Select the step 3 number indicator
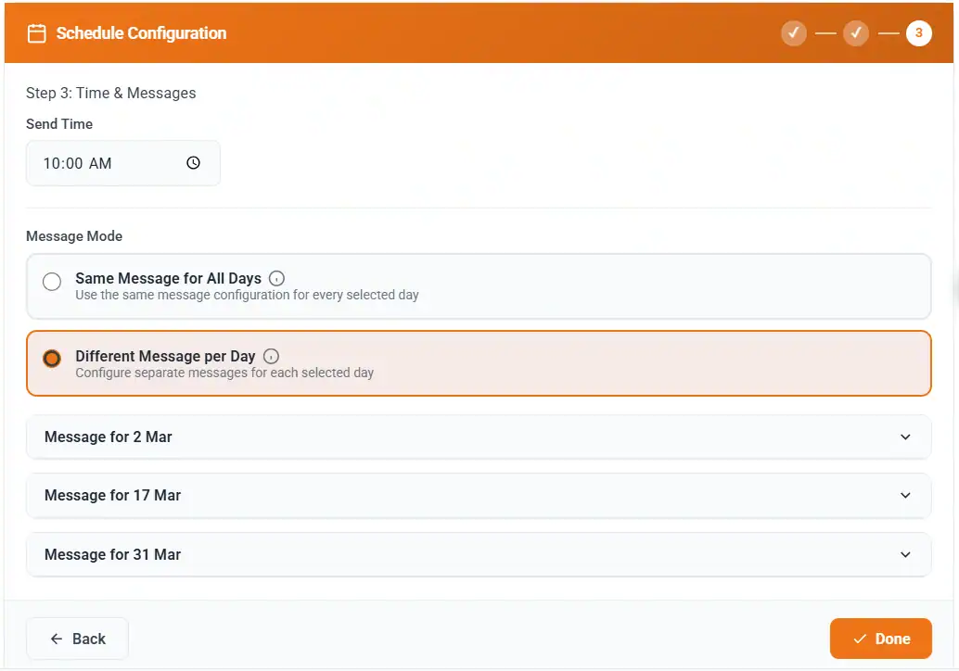 (x=918, y=32)
